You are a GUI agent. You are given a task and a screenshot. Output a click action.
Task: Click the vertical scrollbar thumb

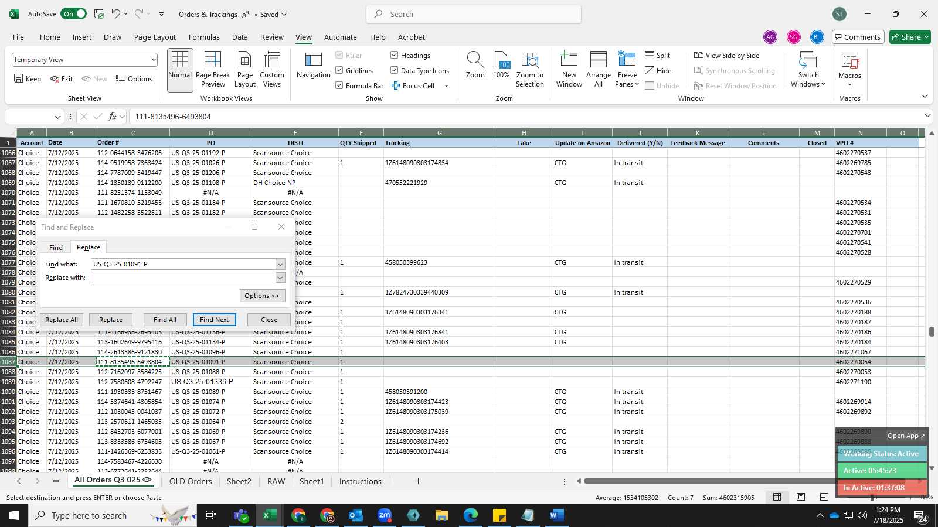tap(932, 331)
